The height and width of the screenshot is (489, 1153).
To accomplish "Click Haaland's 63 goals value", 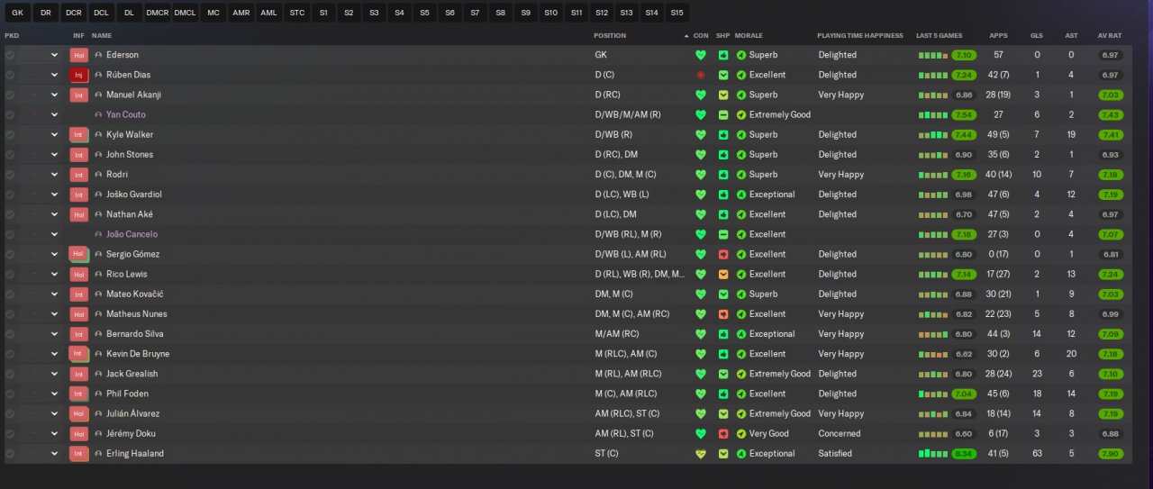I will point(1037,454).
